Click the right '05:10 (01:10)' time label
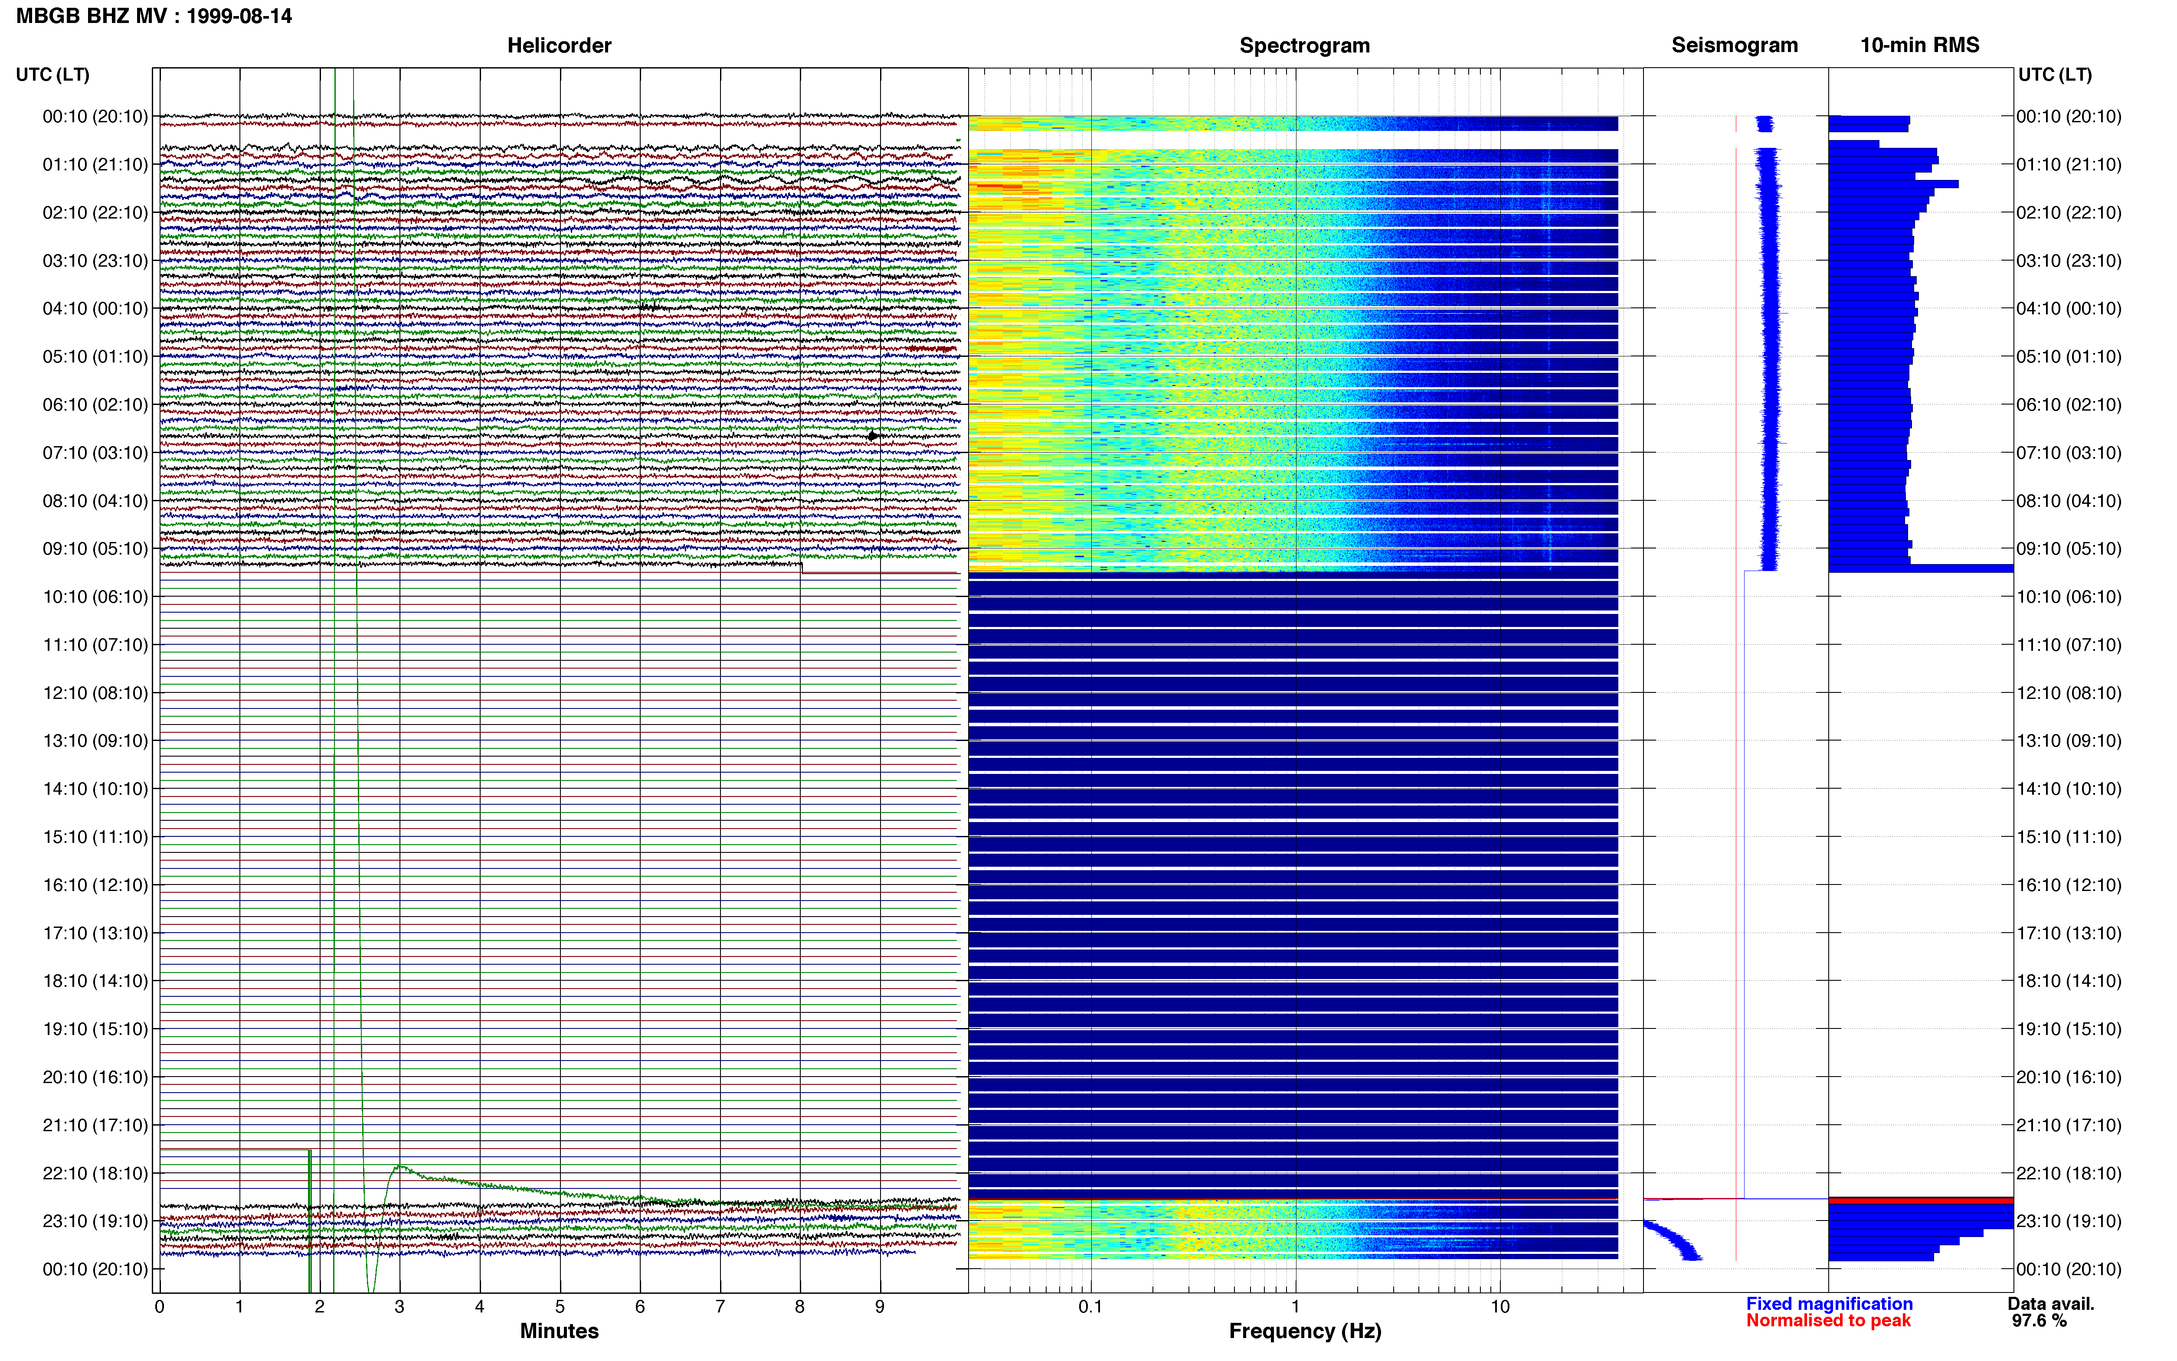Image resolution: width=2177 pixels, height=1361 pixels. (x=2069, y=356)
